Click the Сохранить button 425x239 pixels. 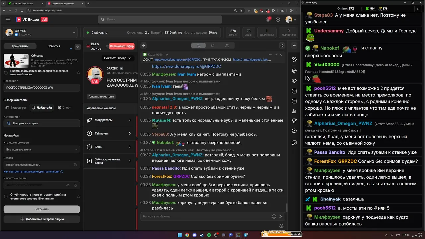tap(42, 209)
